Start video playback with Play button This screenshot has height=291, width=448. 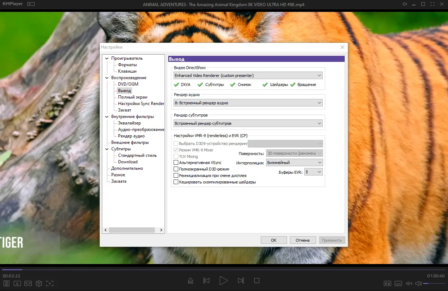pyautogui.click(x=223, y=281)
